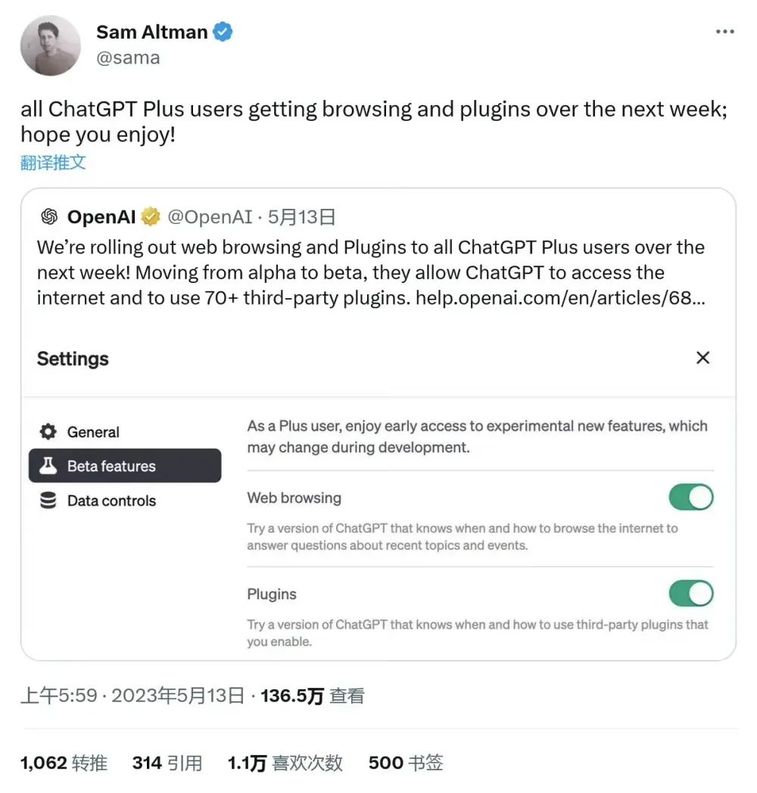This screenshot has width=757, height=793.
Task: View the 1.1万 likes list
Action: click(x=285, y=763)
